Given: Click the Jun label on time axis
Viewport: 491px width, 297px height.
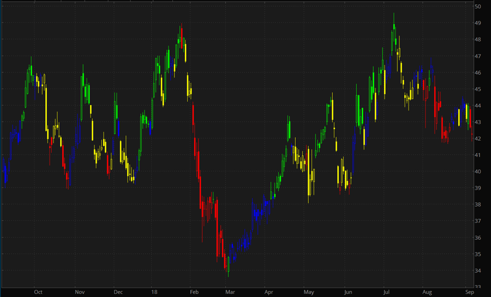Looking at the screenshot, I should (348, 292).
